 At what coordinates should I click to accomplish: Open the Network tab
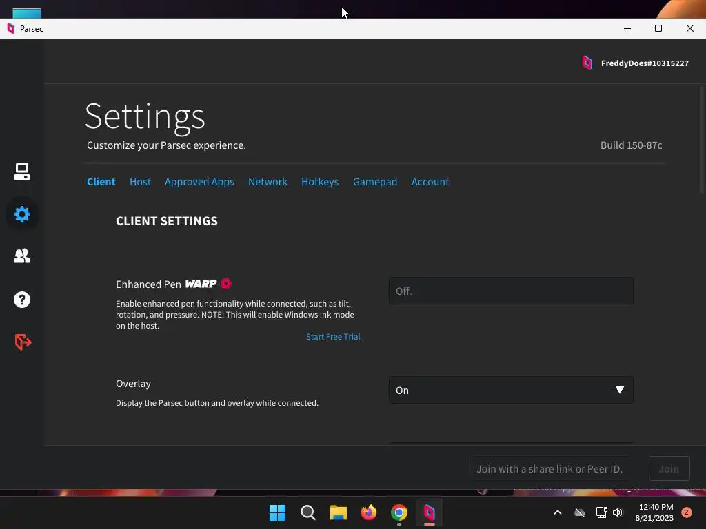(x=268, y=182)
